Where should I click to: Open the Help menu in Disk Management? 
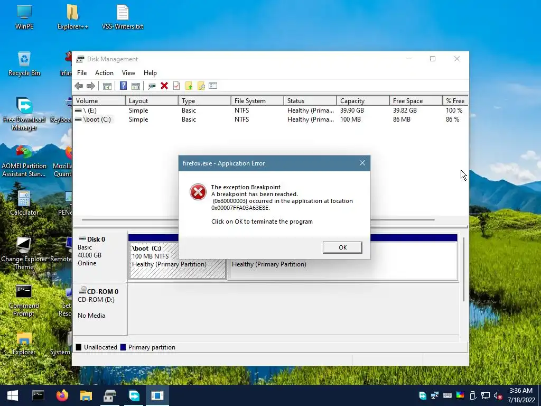tap(150, 73)
